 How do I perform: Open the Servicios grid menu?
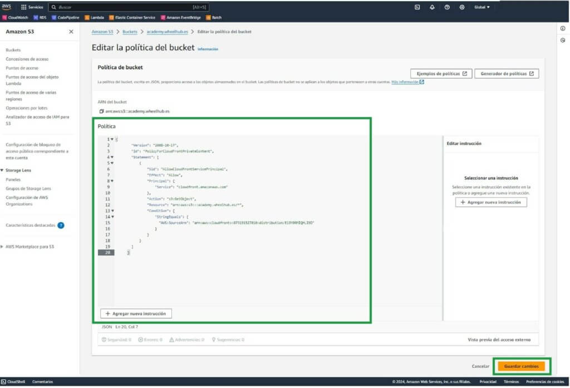point(32,7)
